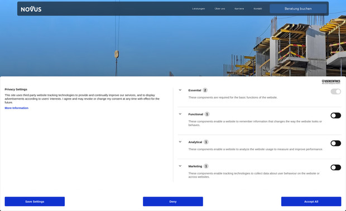Click the Privacy Settings heading
This screenshot has height=211, width=346.
pos(16,89)
